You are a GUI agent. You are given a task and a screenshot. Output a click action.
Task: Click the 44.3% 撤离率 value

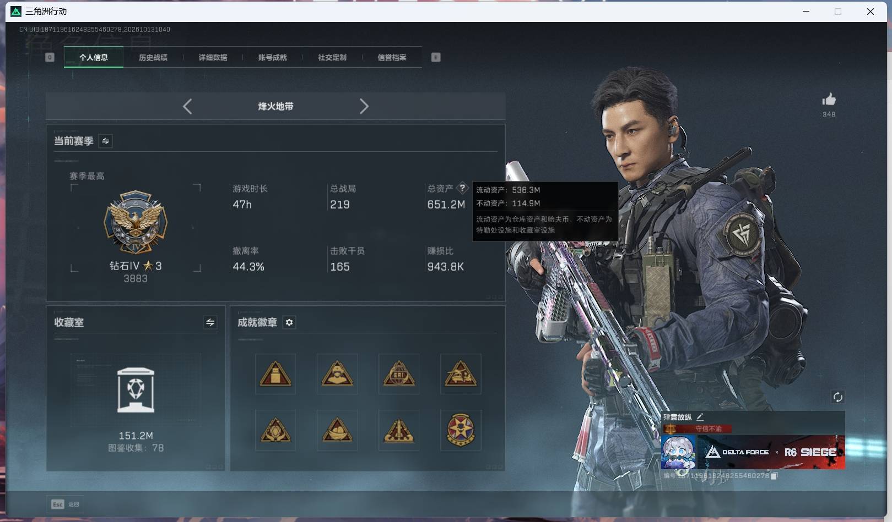(248, 267)
